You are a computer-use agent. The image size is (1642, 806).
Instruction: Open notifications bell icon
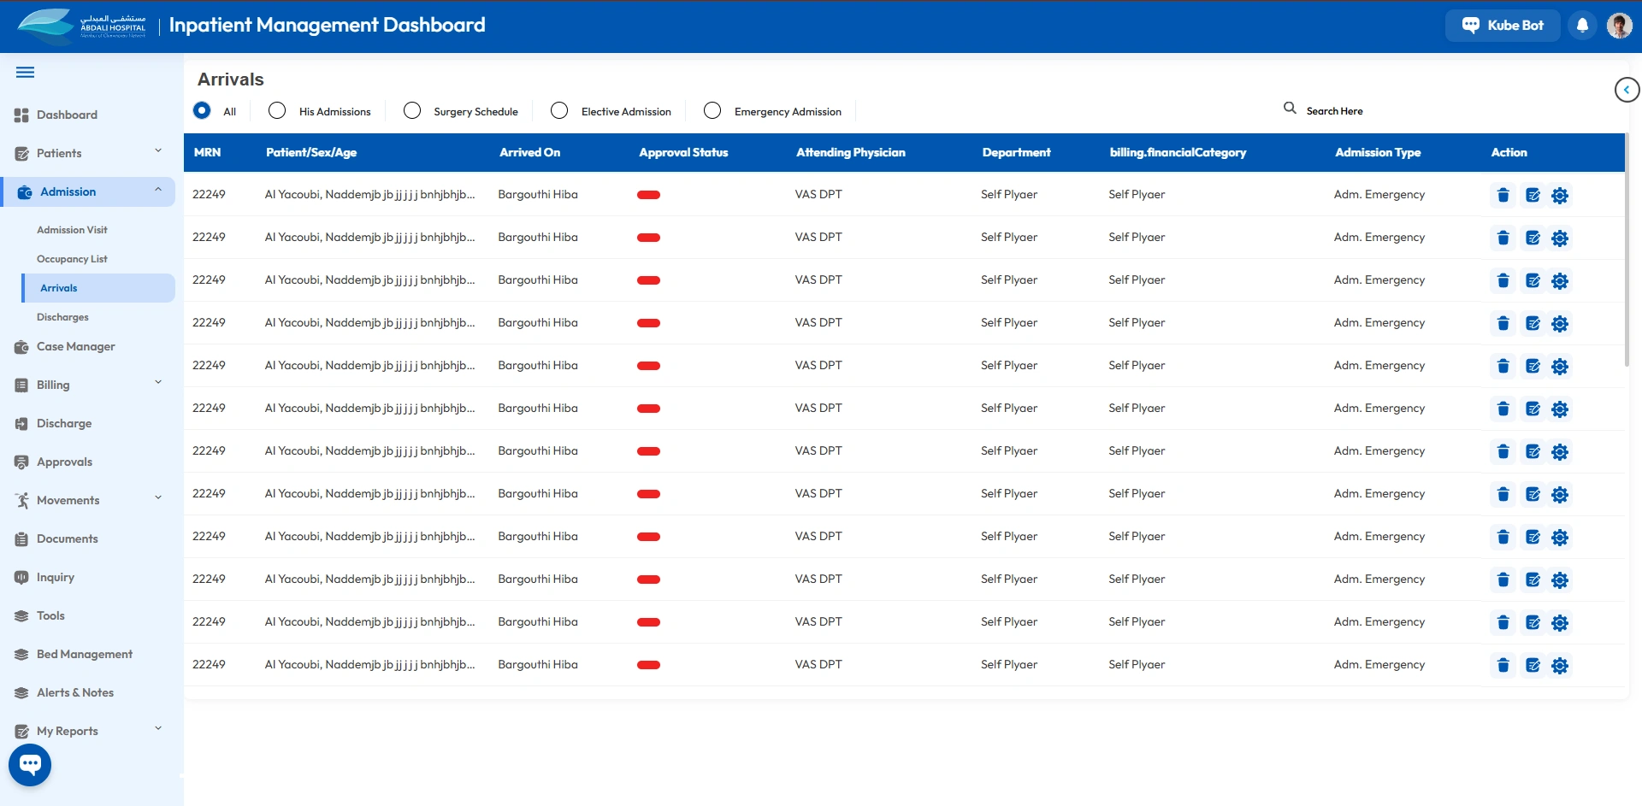click(x=1582, y=26)
